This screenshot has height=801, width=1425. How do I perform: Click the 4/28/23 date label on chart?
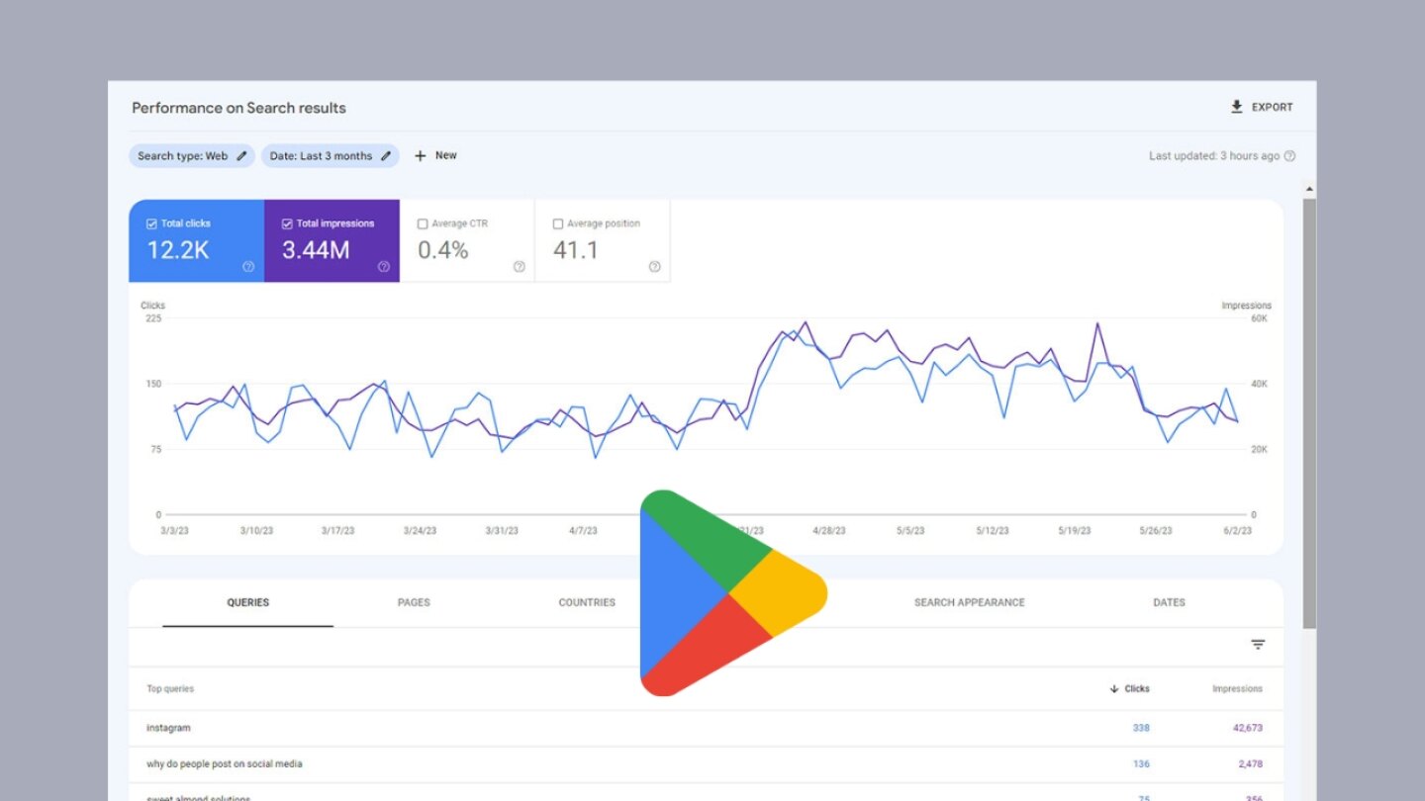829,531
